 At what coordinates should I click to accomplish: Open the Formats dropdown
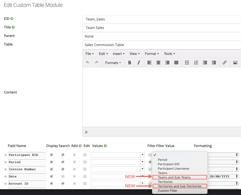click(x=113, y=63)
